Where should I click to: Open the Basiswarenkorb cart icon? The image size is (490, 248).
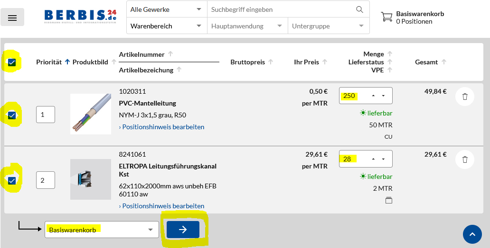tap(386, 17)
